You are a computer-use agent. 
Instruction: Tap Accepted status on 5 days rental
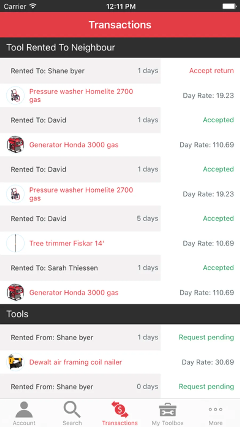[218, 218]
